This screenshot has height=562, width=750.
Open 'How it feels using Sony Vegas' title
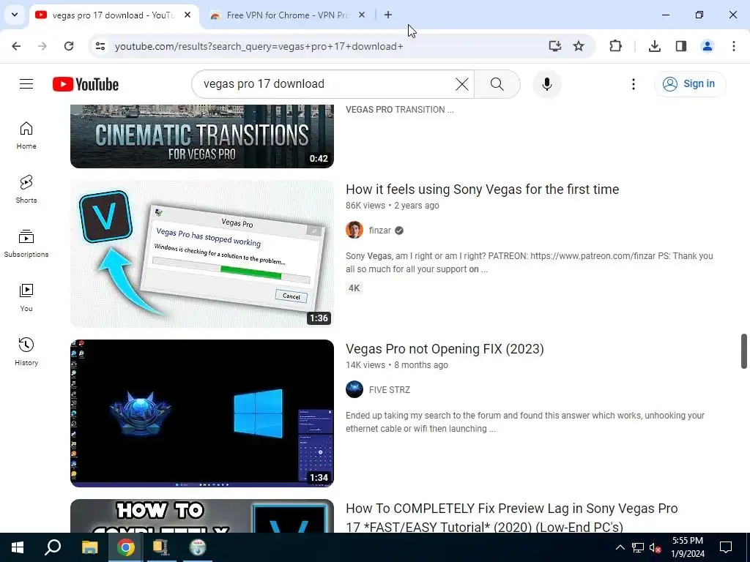(482, 190)
